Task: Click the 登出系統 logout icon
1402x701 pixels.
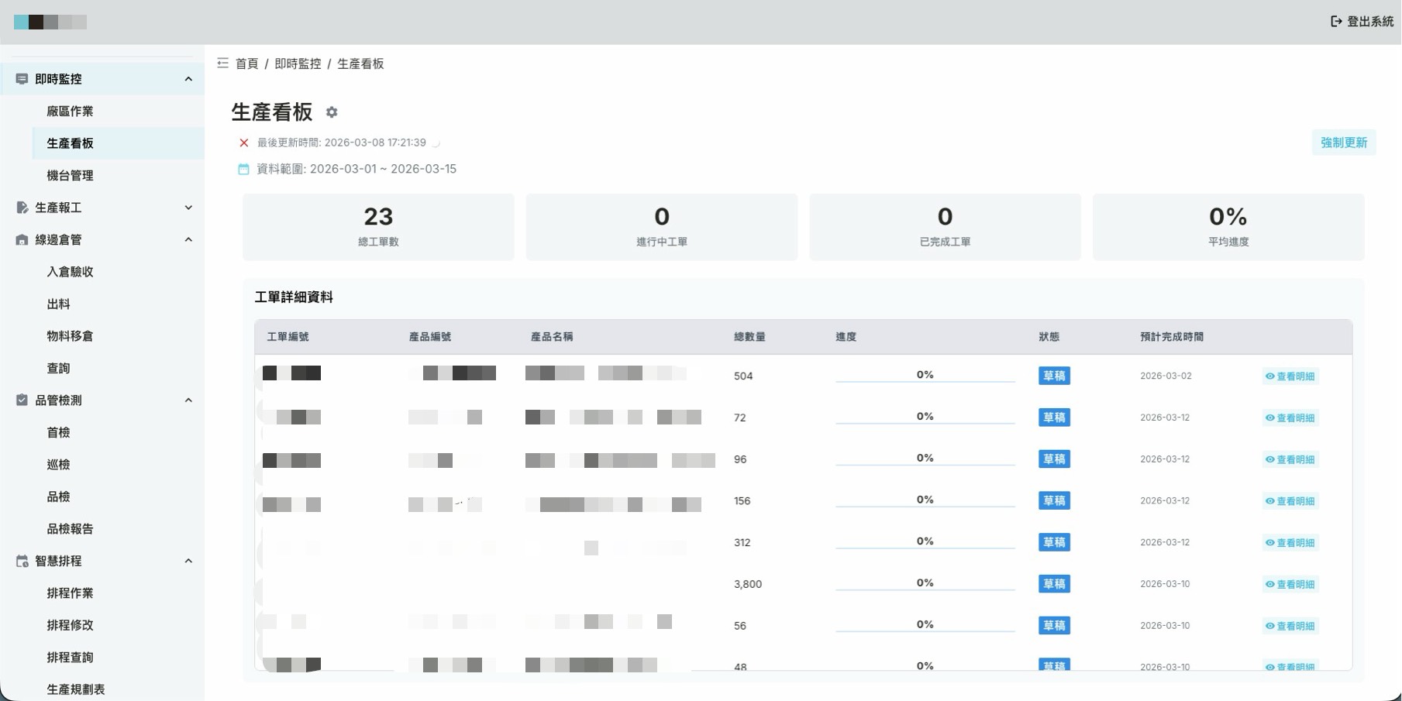Action: 1336,22
